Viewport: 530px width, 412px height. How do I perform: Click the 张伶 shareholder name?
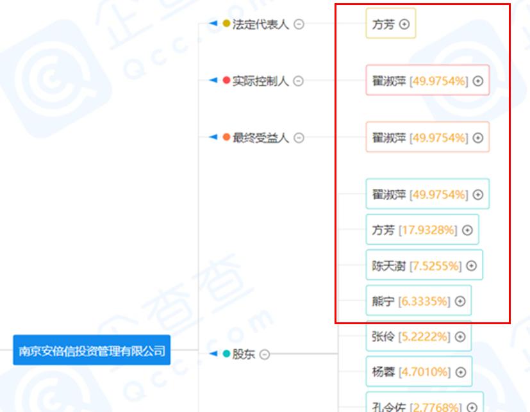383,336
